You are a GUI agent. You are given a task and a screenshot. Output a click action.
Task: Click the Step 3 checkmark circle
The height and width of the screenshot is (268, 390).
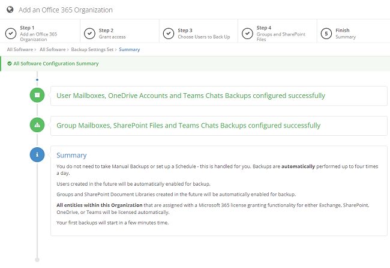click(x=169, y=34)
